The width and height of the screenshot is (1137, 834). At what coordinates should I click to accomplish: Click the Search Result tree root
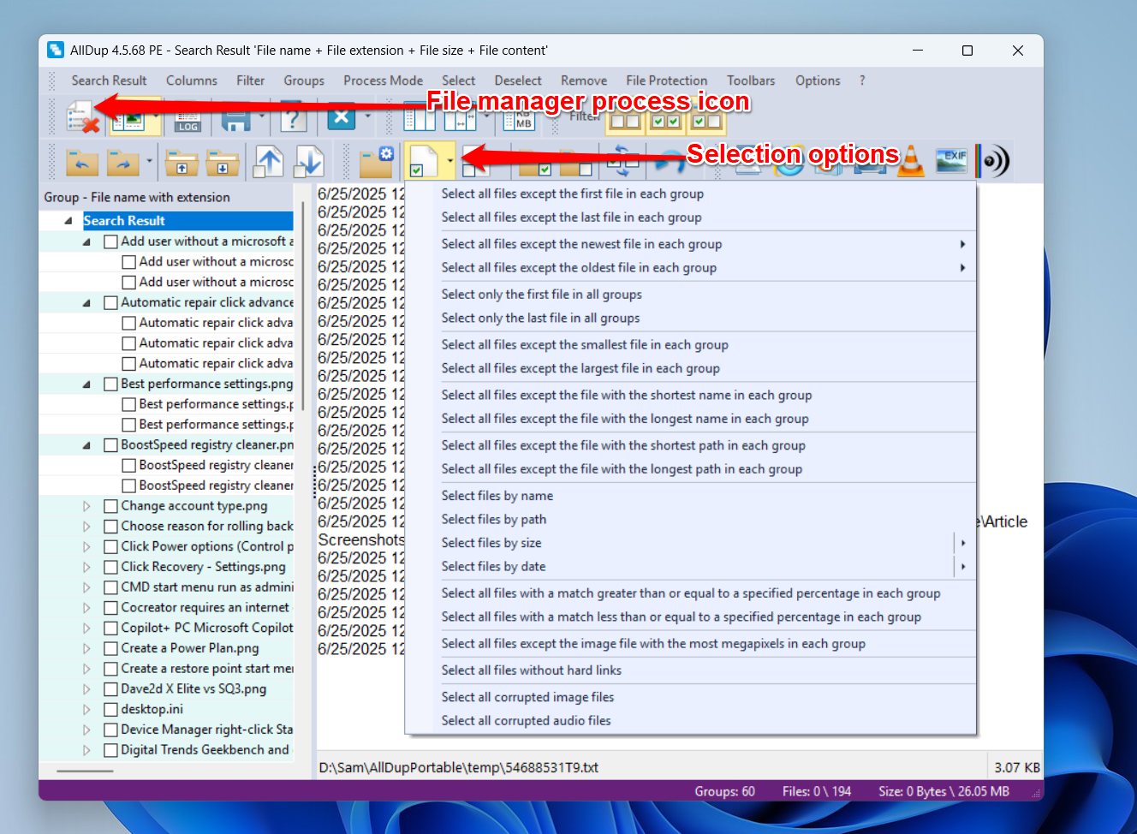(x=124, y=221)
